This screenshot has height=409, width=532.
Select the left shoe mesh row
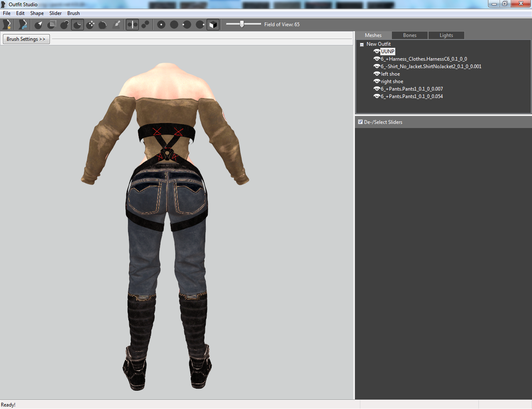[391, 74]
